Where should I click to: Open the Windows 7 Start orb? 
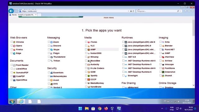[12, 102]
